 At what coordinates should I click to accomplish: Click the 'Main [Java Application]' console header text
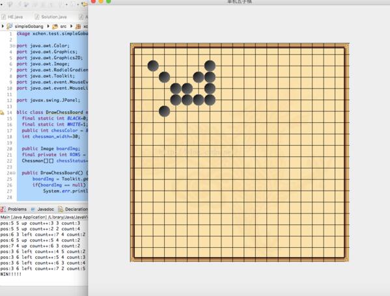click(x=23, y=217)
